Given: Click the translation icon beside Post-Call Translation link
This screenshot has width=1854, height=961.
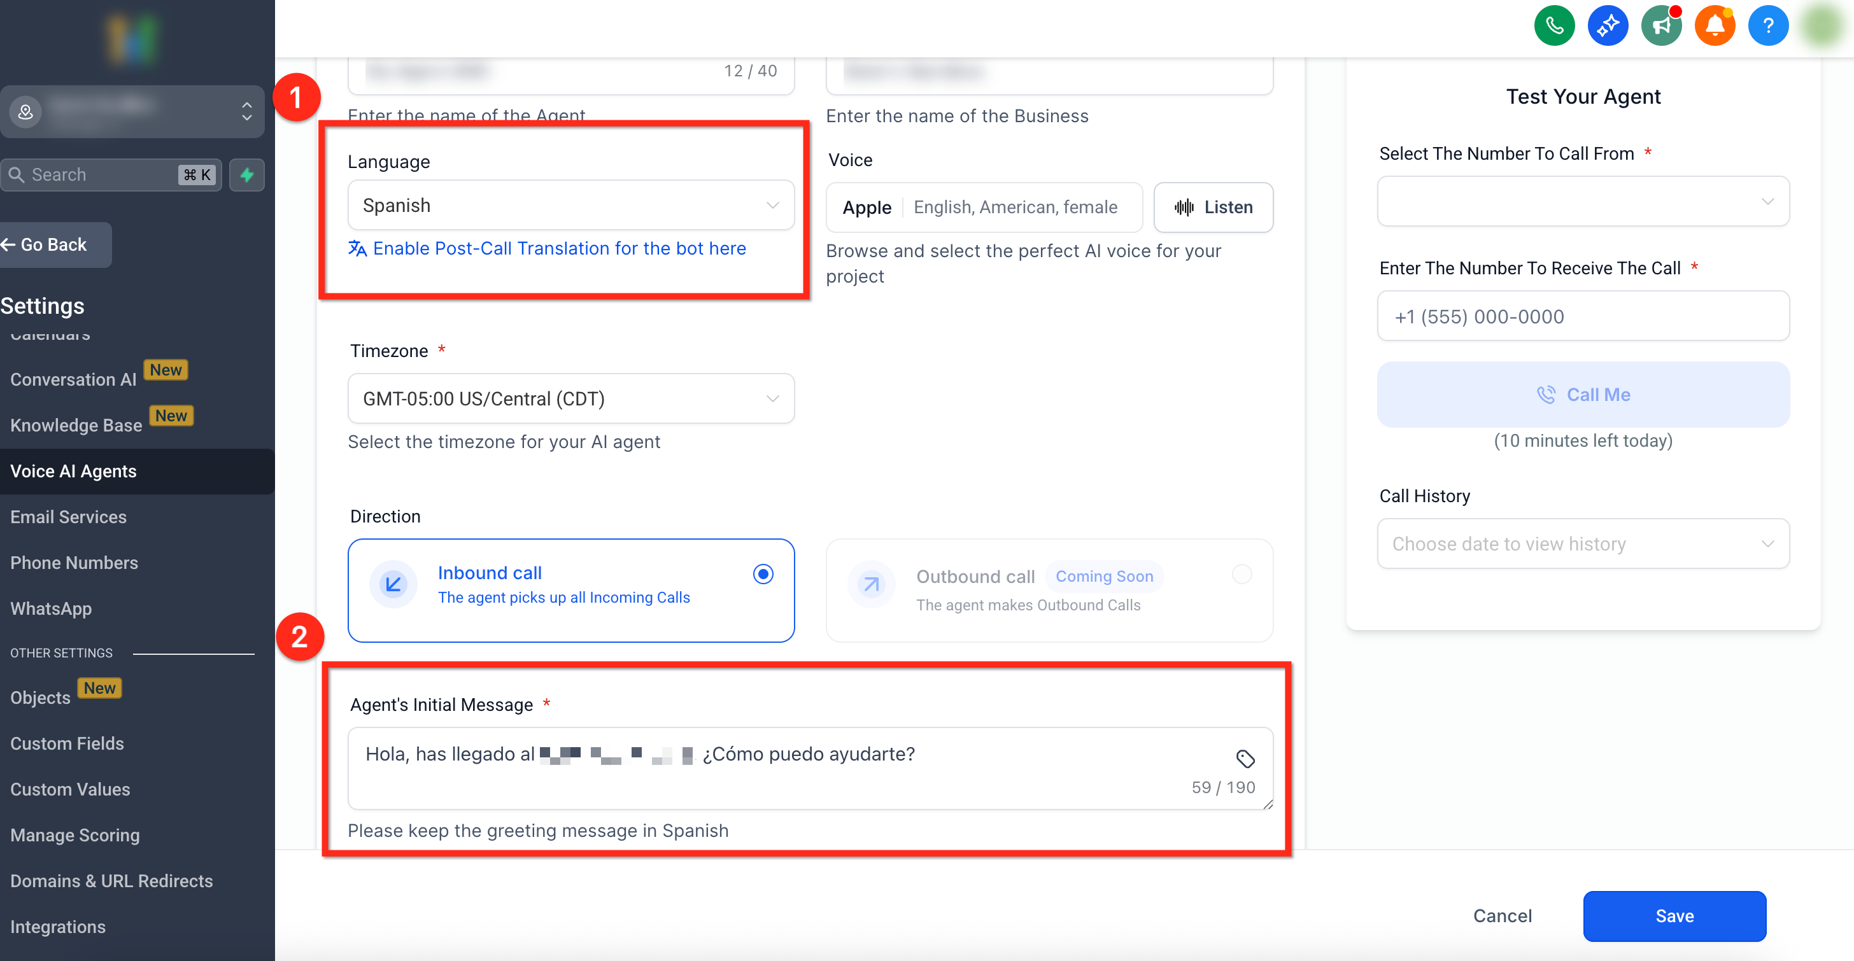Looking at the screenshot, I should click(x=357, y=248).
